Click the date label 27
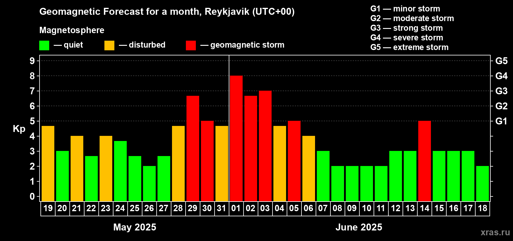This screenshot has height=241, width=513. tap(164, 208)
